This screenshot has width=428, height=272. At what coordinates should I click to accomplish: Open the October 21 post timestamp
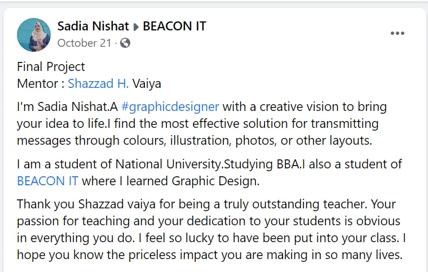pos(85,43)
